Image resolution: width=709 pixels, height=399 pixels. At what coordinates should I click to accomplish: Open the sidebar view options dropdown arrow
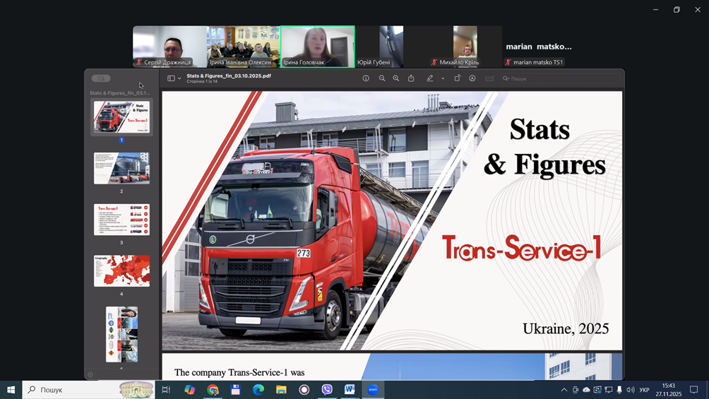coord(179,78)
